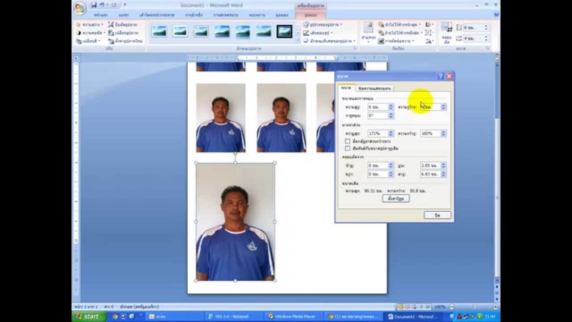Toggle the relative to original size checkbox
Image resolution: width=572 pixels, height=322 pixels.
click(348, 148)
